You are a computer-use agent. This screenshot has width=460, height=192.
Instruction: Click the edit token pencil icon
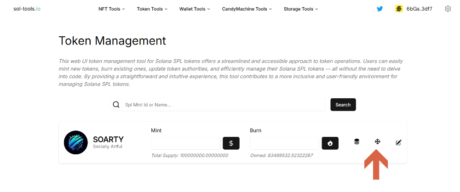(x=398, y=142)
